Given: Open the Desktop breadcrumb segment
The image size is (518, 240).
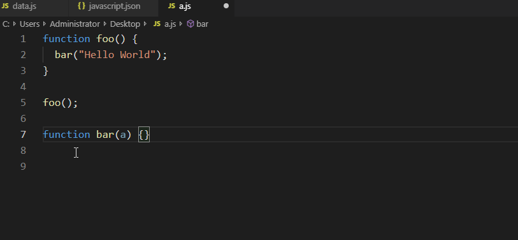Looking at the screenshot, I should pos(125,24).
